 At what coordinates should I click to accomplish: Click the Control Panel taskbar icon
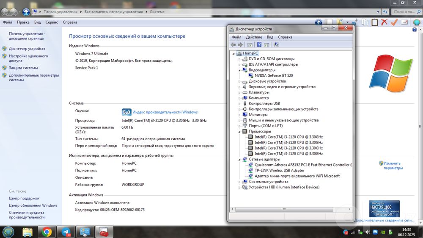85,232
